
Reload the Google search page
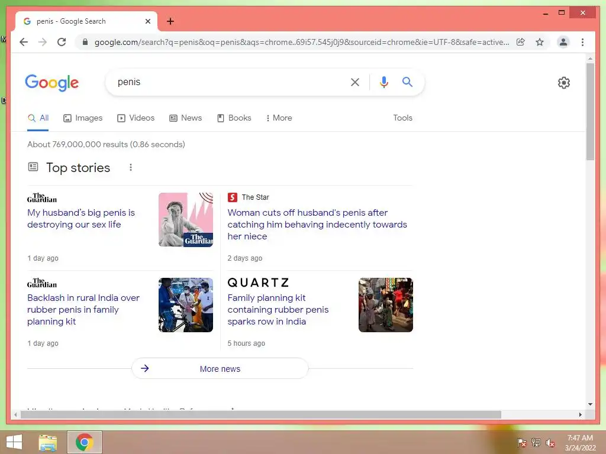(62, 42)
